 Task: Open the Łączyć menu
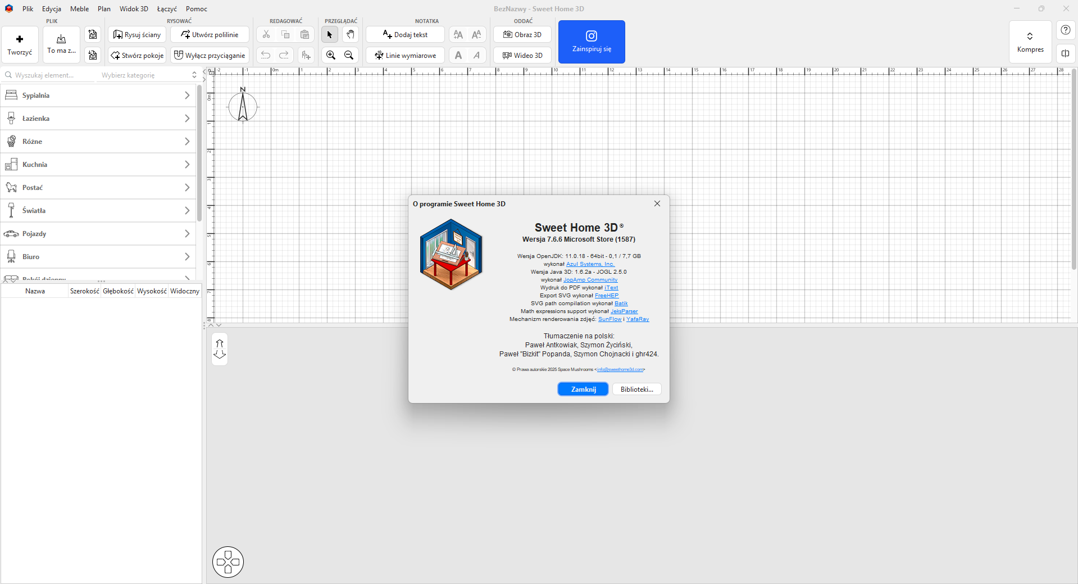coord(167,8)
